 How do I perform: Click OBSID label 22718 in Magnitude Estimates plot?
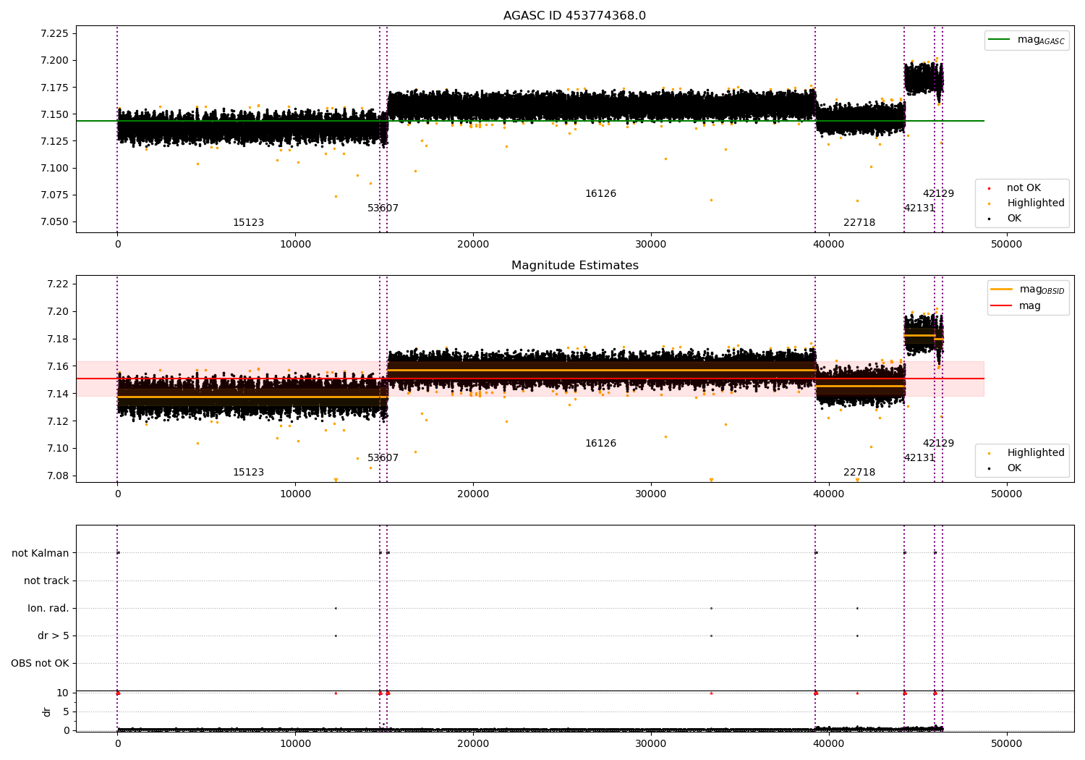(859, 473)
